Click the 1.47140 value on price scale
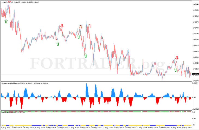Screen dimensions: 199x130 coord(195,4)
